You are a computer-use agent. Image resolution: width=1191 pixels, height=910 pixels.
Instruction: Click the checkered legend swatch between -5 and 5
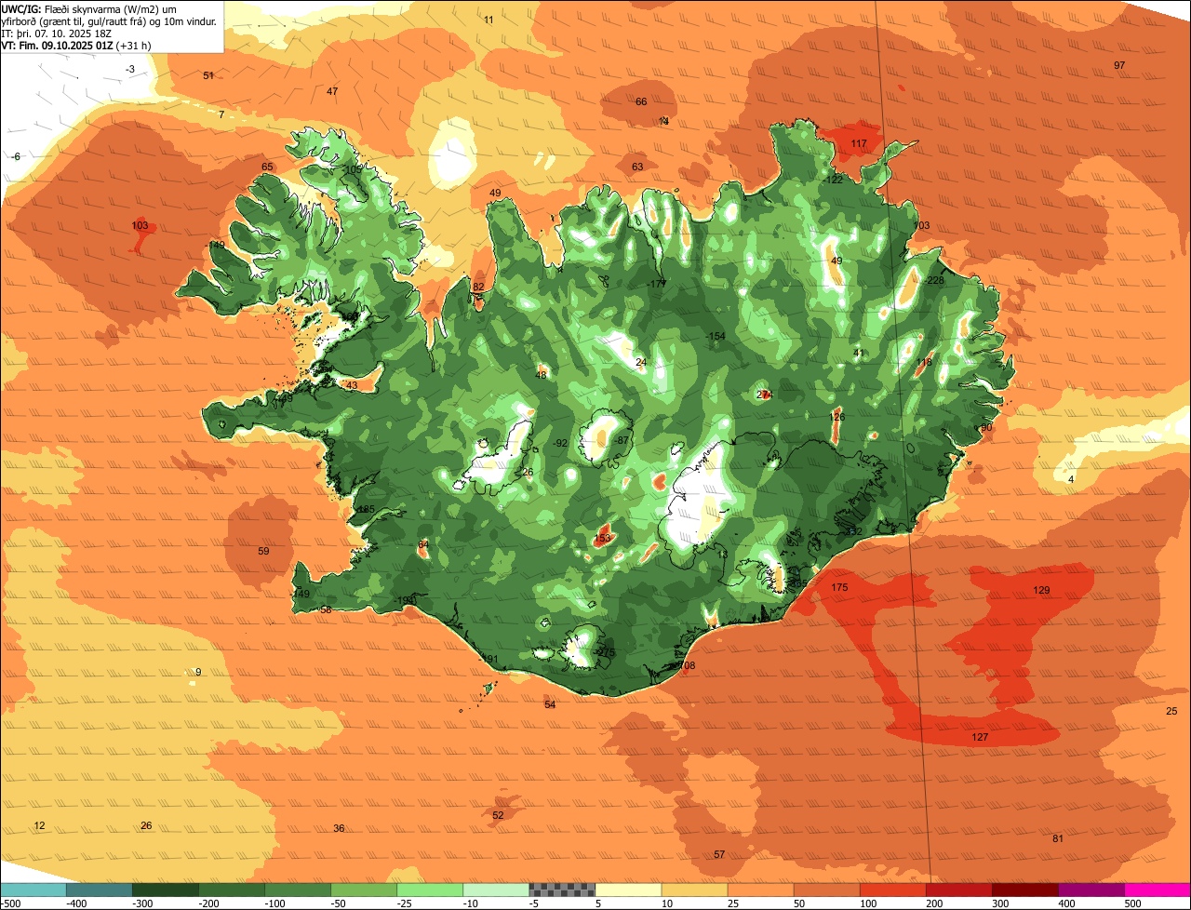point(561,890)
